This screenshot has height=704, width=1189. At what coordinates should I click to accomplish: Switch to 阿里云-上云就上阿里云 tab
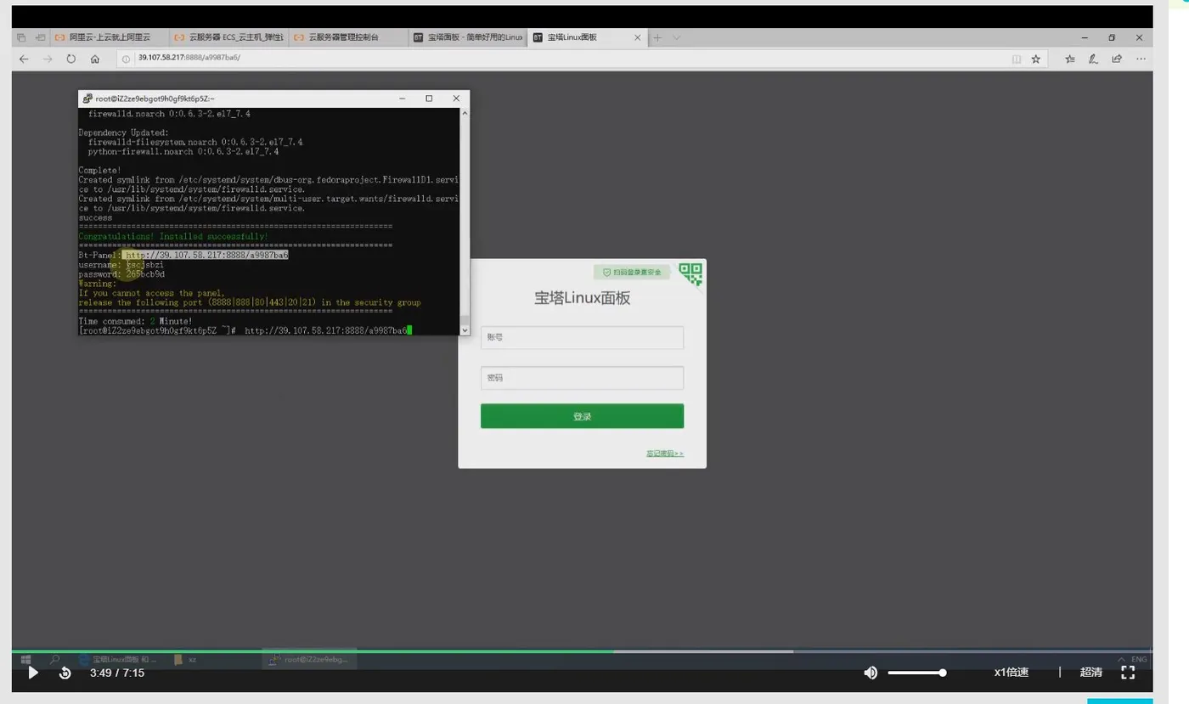[x=108, y=37]
